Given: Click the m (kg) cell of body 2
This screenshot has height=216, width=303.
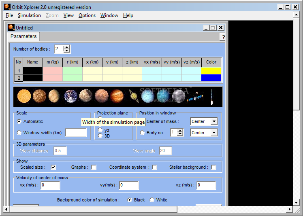Looking at the screenshot, I should pyautogui.click(x=53, y=78).
